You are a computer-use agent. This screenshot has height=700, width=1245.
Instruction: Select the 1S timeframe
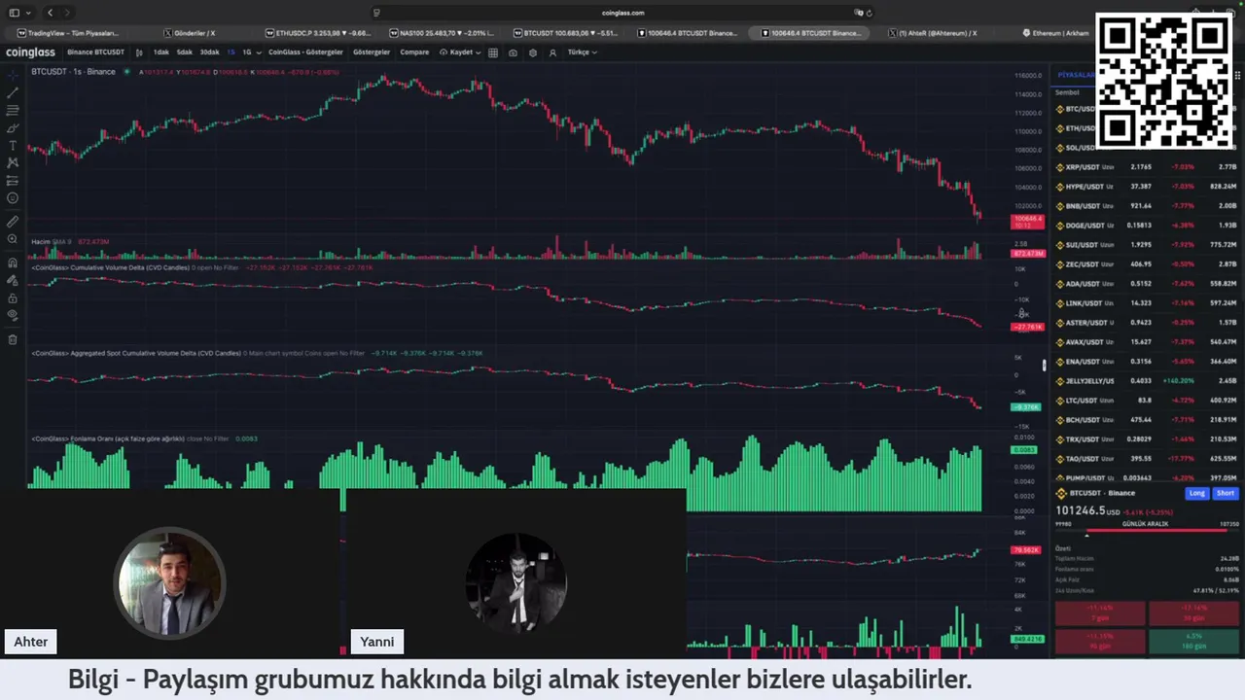[231, 52]
